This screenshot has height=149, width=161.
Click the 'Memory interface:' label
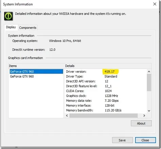coord(78,106)
